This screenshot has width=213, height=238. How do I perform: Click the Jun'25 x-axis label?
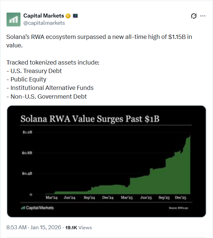[x=146, y=198]
